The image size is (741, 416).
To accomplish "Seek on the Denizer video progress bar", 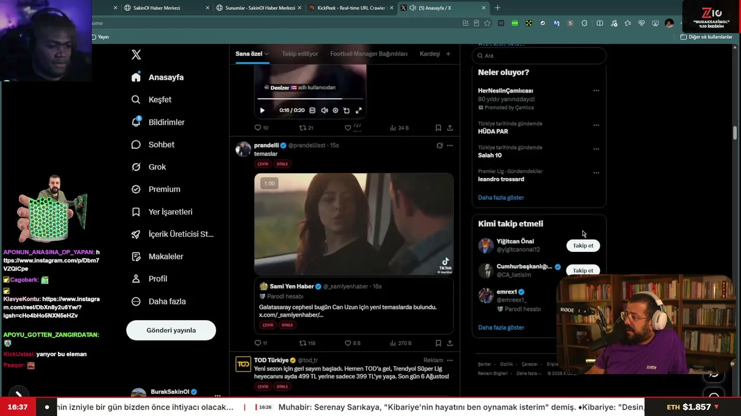I will point(310,99).
